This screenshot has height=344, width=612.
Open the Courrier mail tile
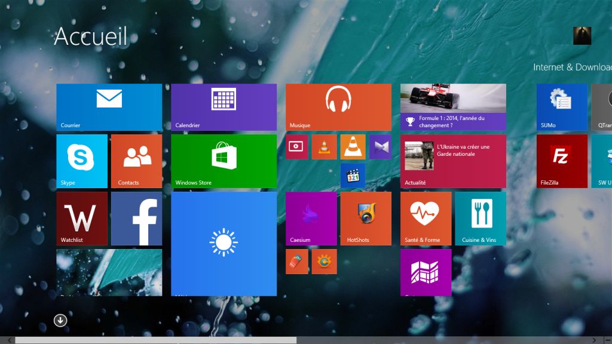click(109, 107)
